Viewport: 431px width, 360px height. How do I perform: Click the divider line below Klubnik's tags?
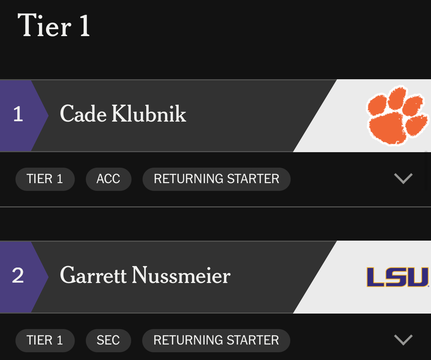pyautogui.click(x=215, y=207)
